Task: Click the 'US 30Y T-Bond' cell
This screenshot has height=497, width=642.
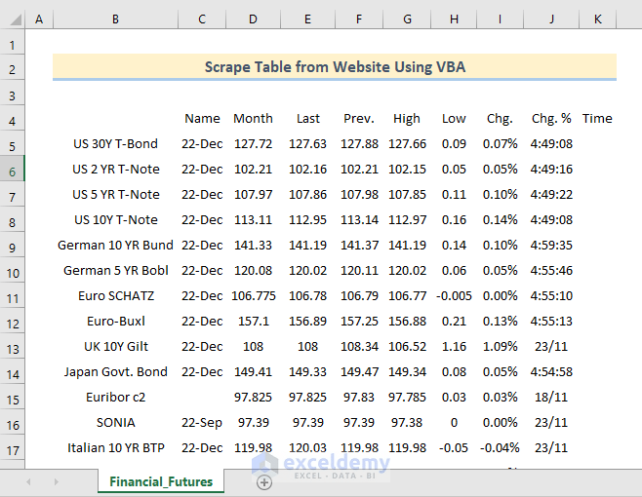Action: tap(115, 143)
